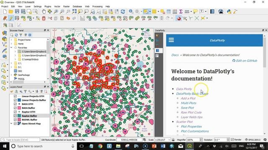Create a new project with the blank page icon
Screen dimensions: 268x150
click(x=5, y=12)
